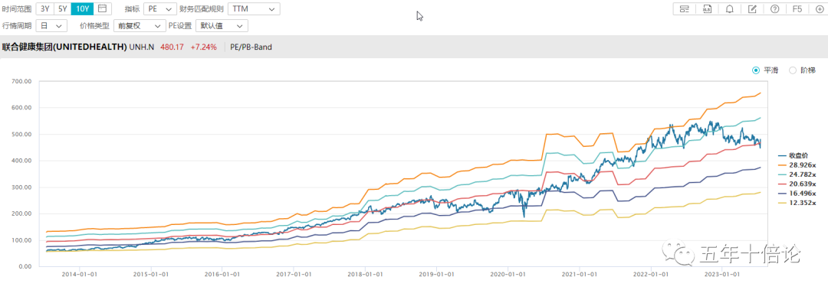Click the 联合健康集团(UNITEDHEALTH) stock name
The width and height of the screenshot is (828, 290).
(x=64, y=47)
